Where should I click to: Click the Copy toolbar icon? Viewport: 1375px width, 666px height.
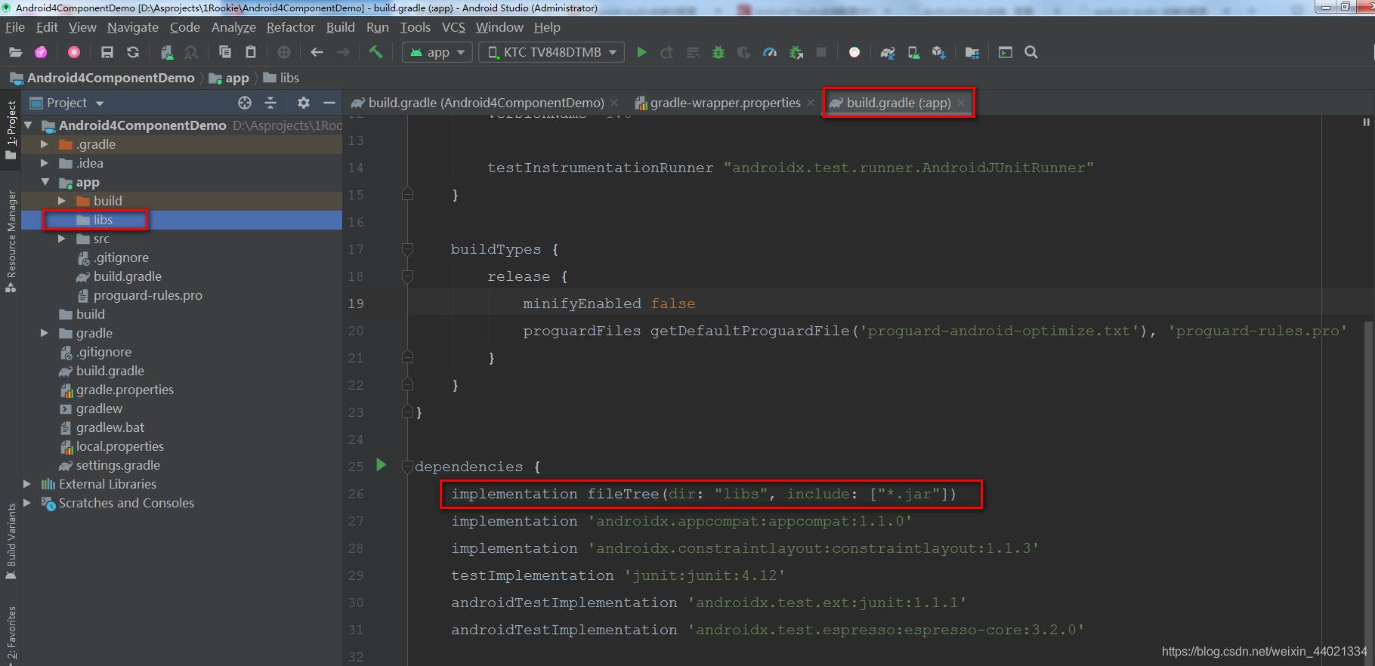point(224,52)
